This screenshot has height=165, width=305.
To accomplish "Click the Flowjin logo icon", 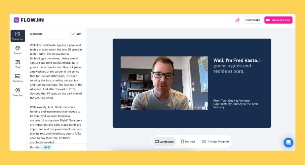I will click(16, 20).
